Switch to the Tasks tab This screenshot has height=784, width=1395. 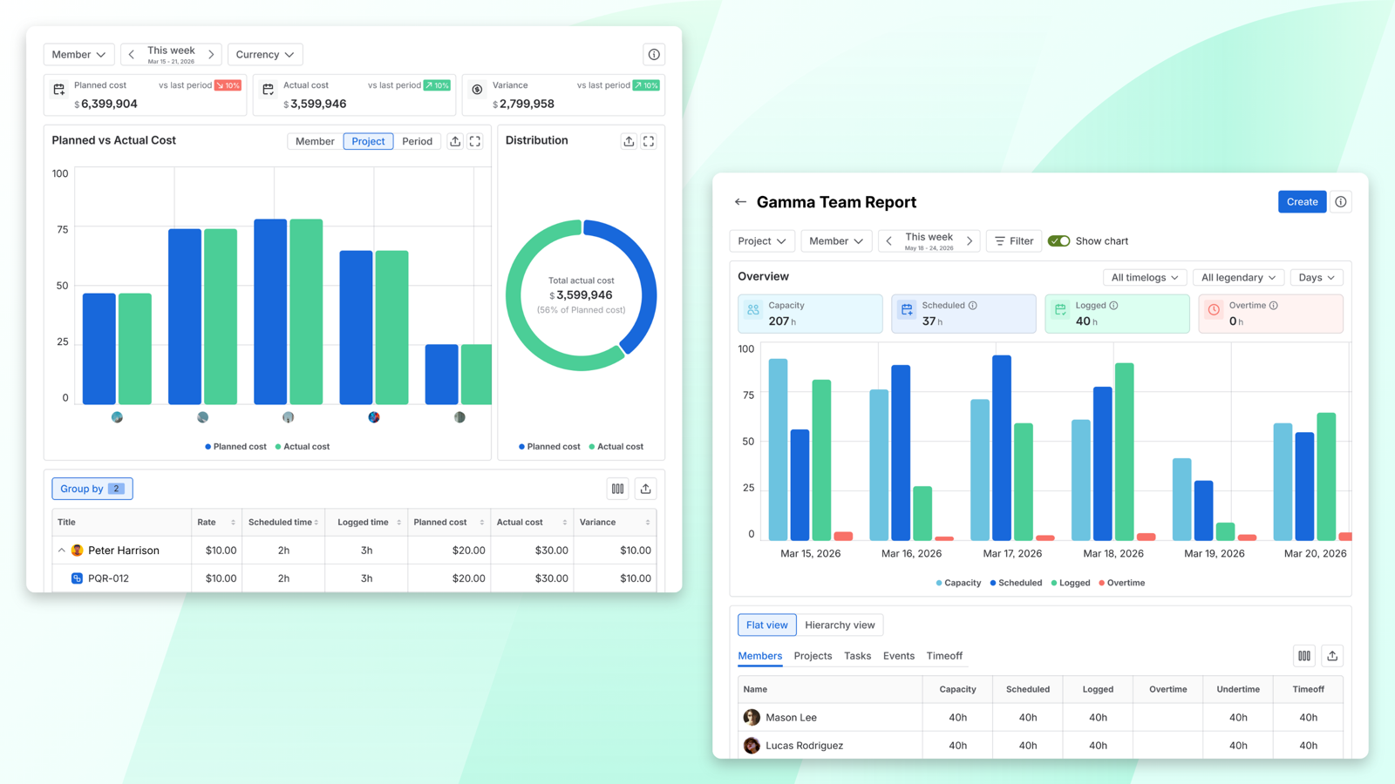pos(857,656)
